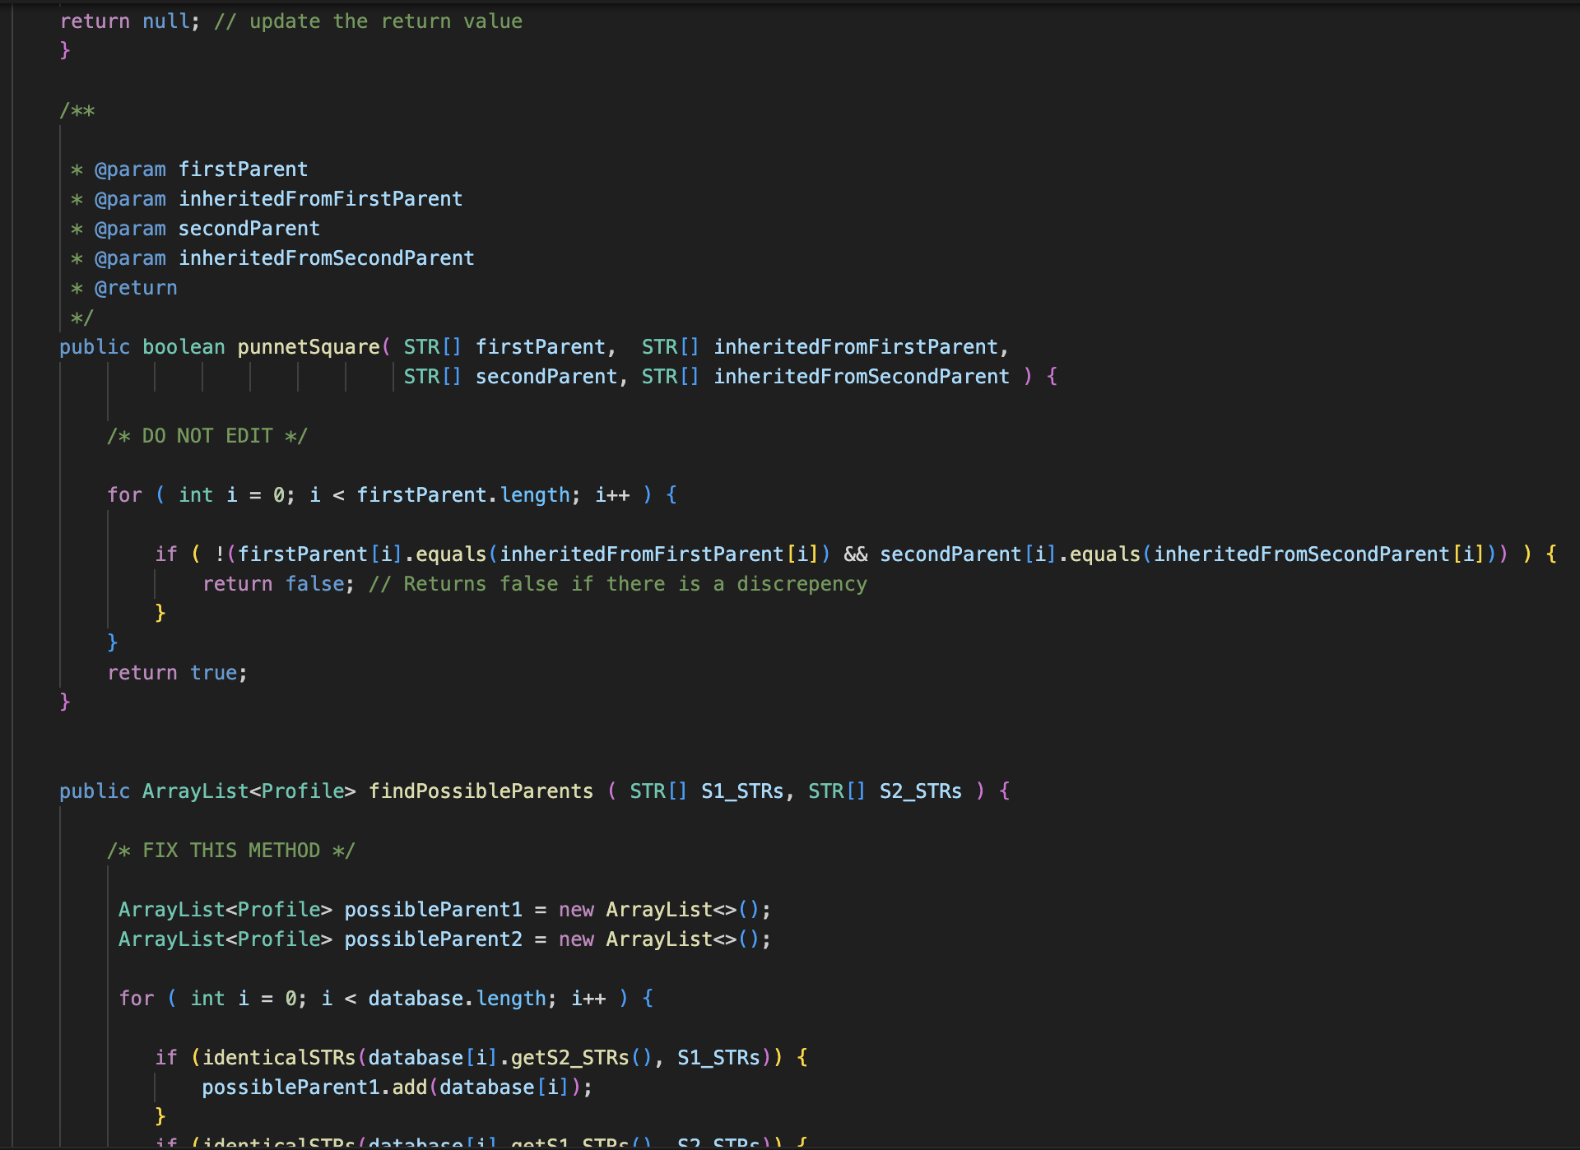This screenshot has width=1580, height=1150.
Task: Click the '@param secondParent' Javadoc line
Action: (x=206, y=229)
